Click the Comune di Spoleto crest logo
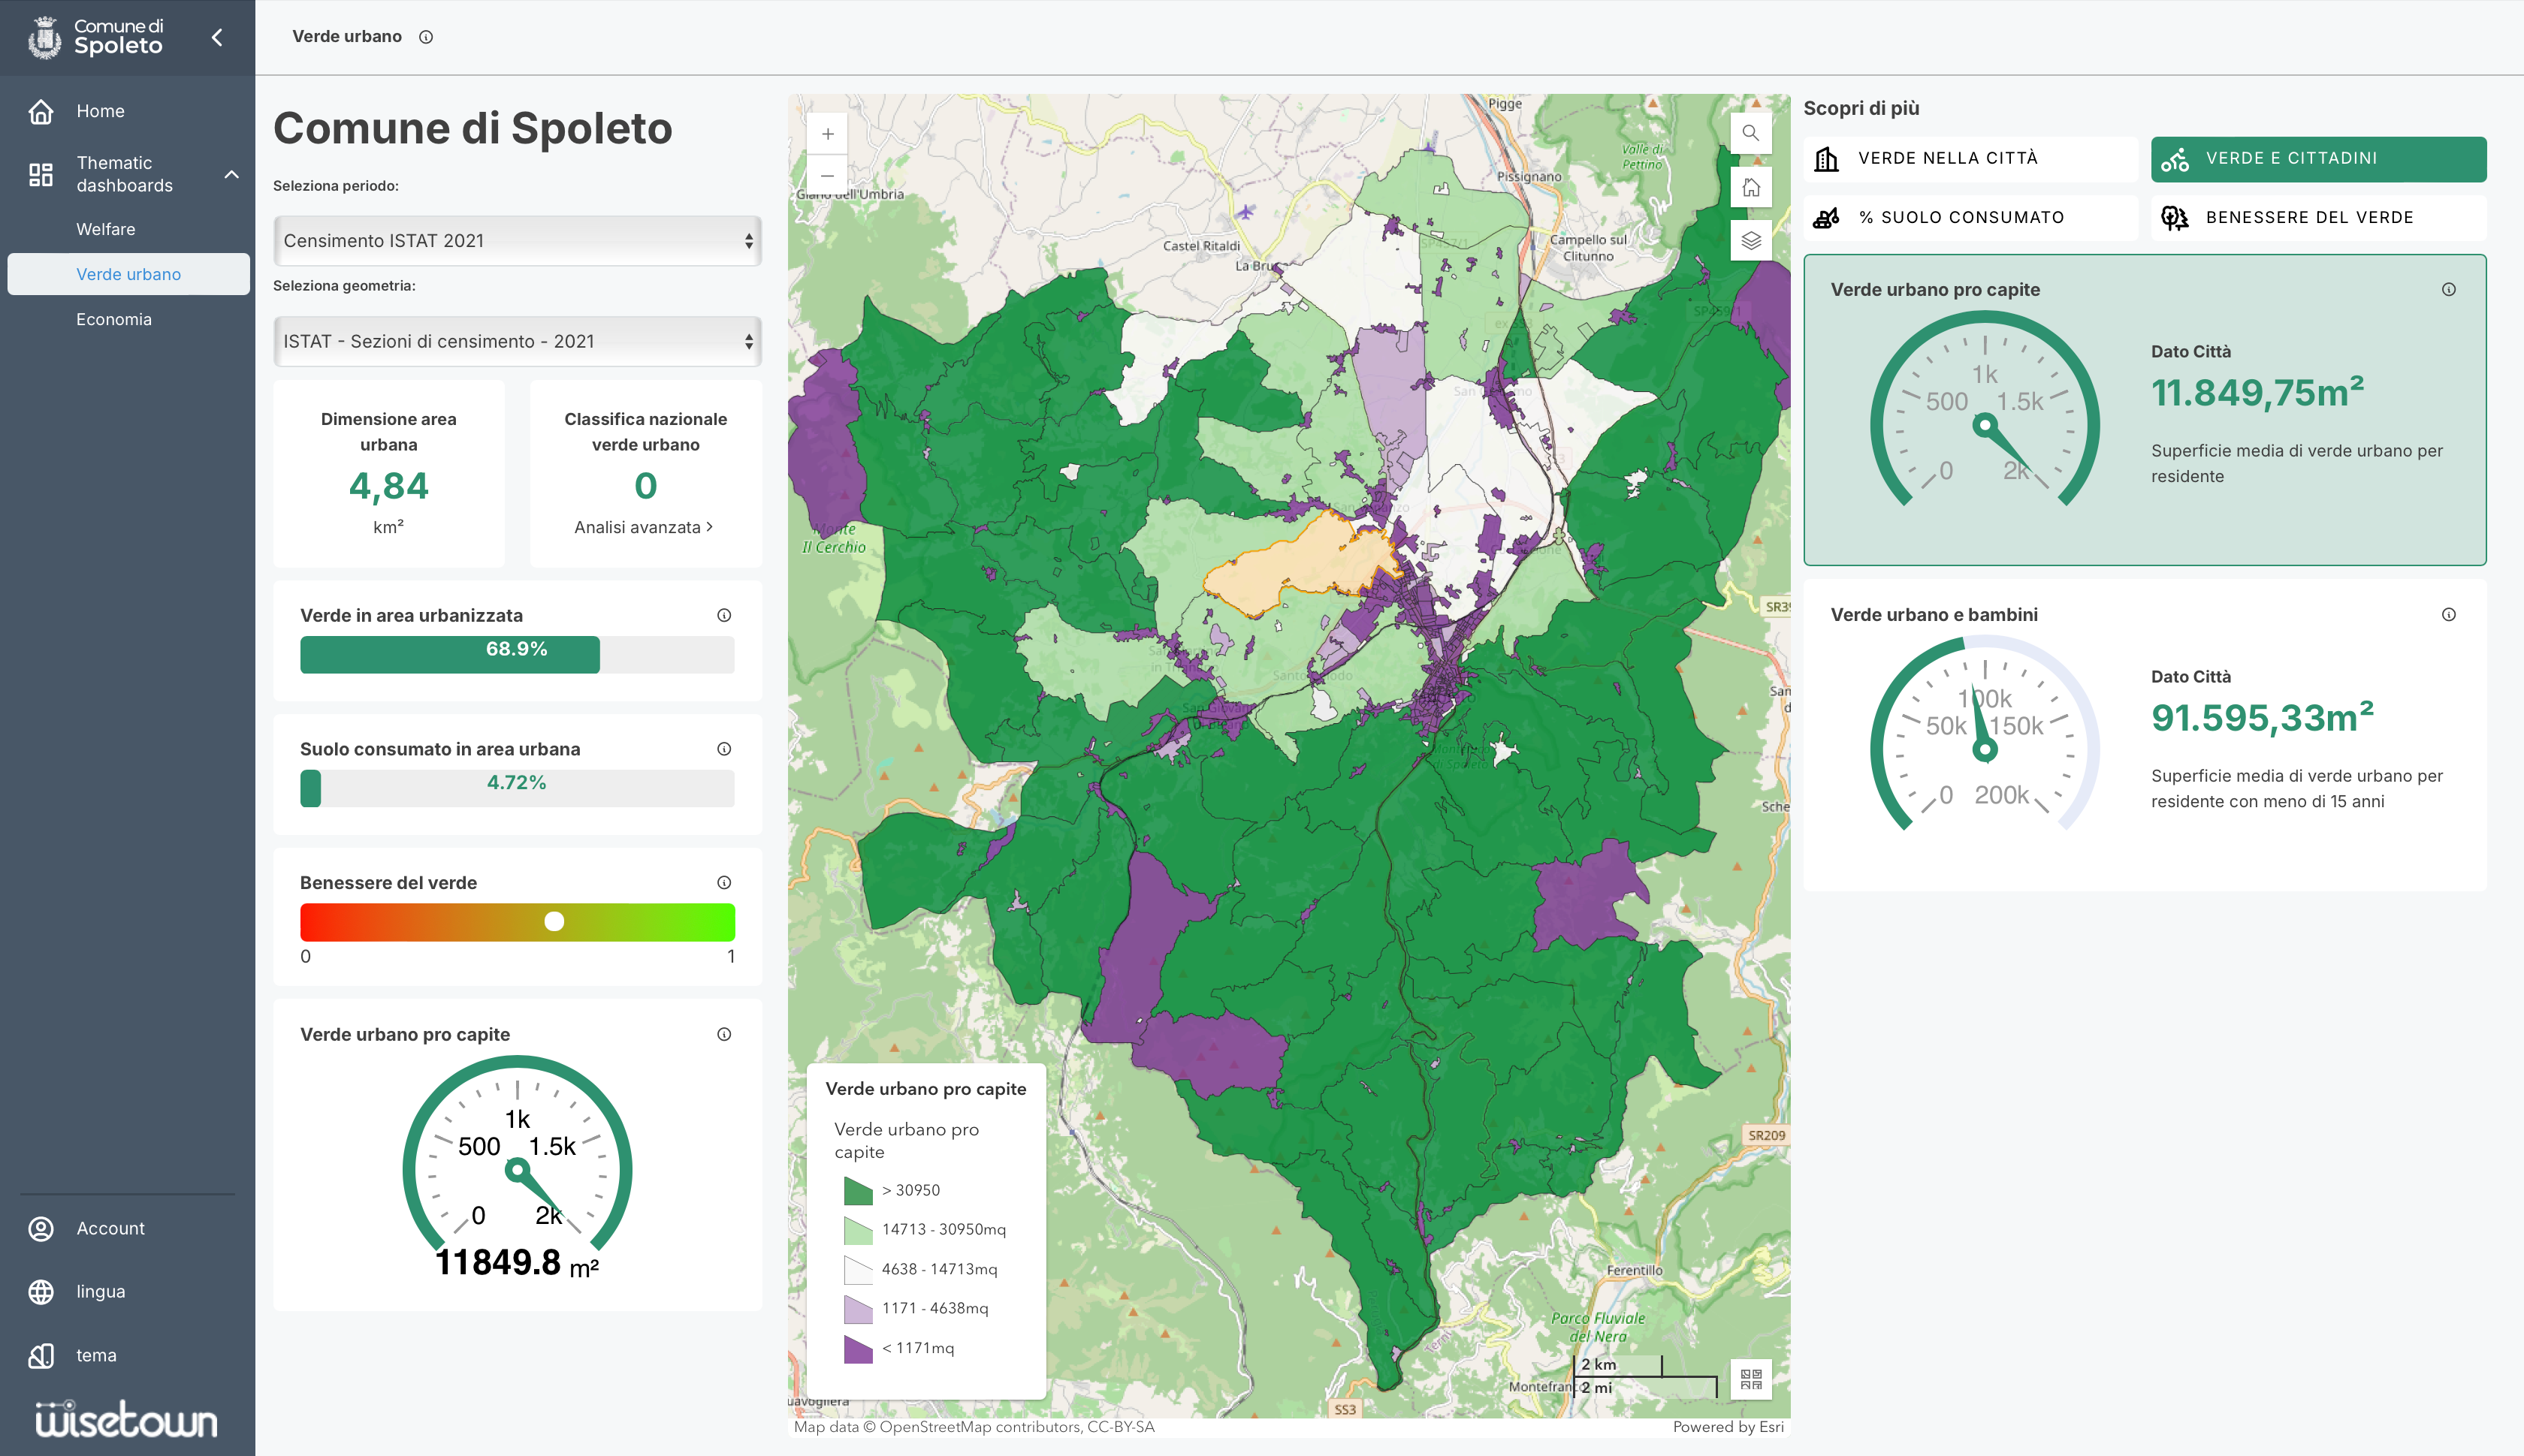 coord(45,37)
